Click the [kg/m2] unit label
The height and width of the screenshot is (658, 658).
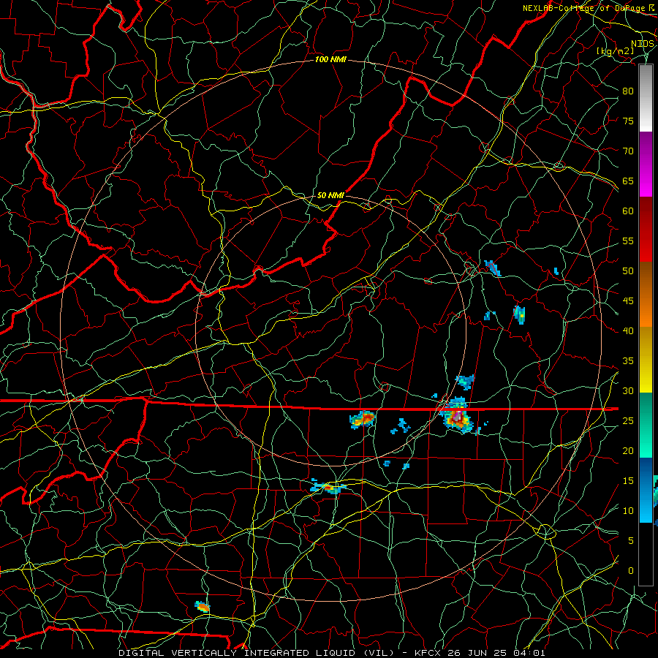pyautogui.click(x=615, y=51)
